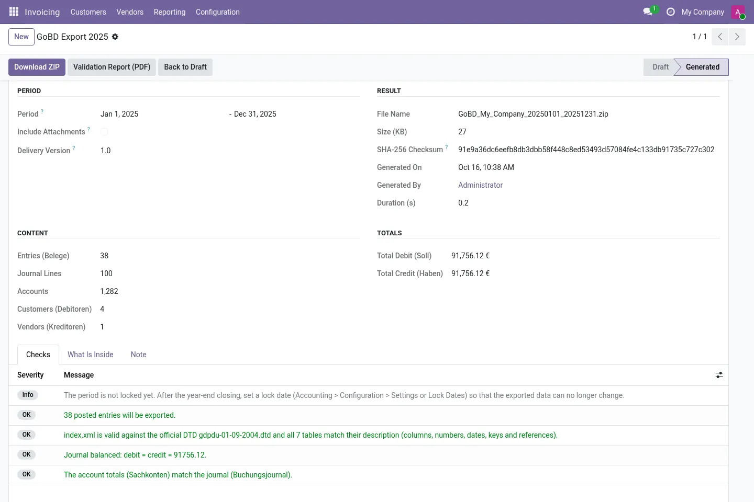This screenshot has width=754, height=502.
Task: Click the Generated status stage
Action: [x=702, y=67]
